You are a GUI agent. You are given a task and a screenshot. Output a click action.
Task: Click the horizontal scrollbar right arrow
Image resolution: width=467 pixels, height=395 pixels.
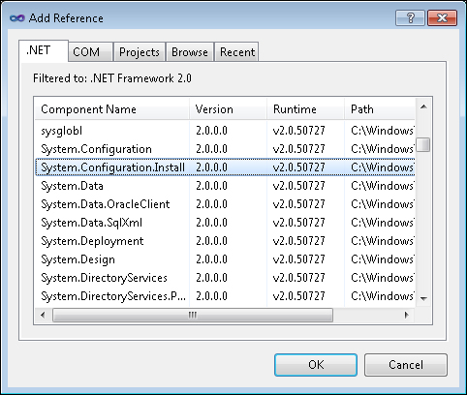click(x=407, y=315)
